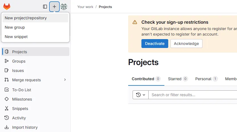Viewport: 237px width, 132px height.
Task: Click the Acknowledge button
Action: (186, 44)
